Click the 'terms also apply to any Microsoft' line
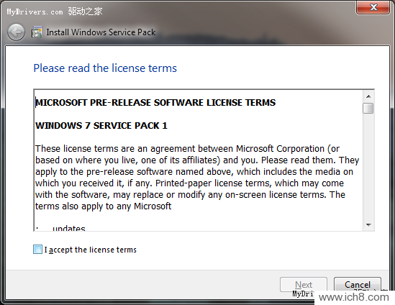Image resolution: width=395 pixels, height=305 pixels. 104,206
